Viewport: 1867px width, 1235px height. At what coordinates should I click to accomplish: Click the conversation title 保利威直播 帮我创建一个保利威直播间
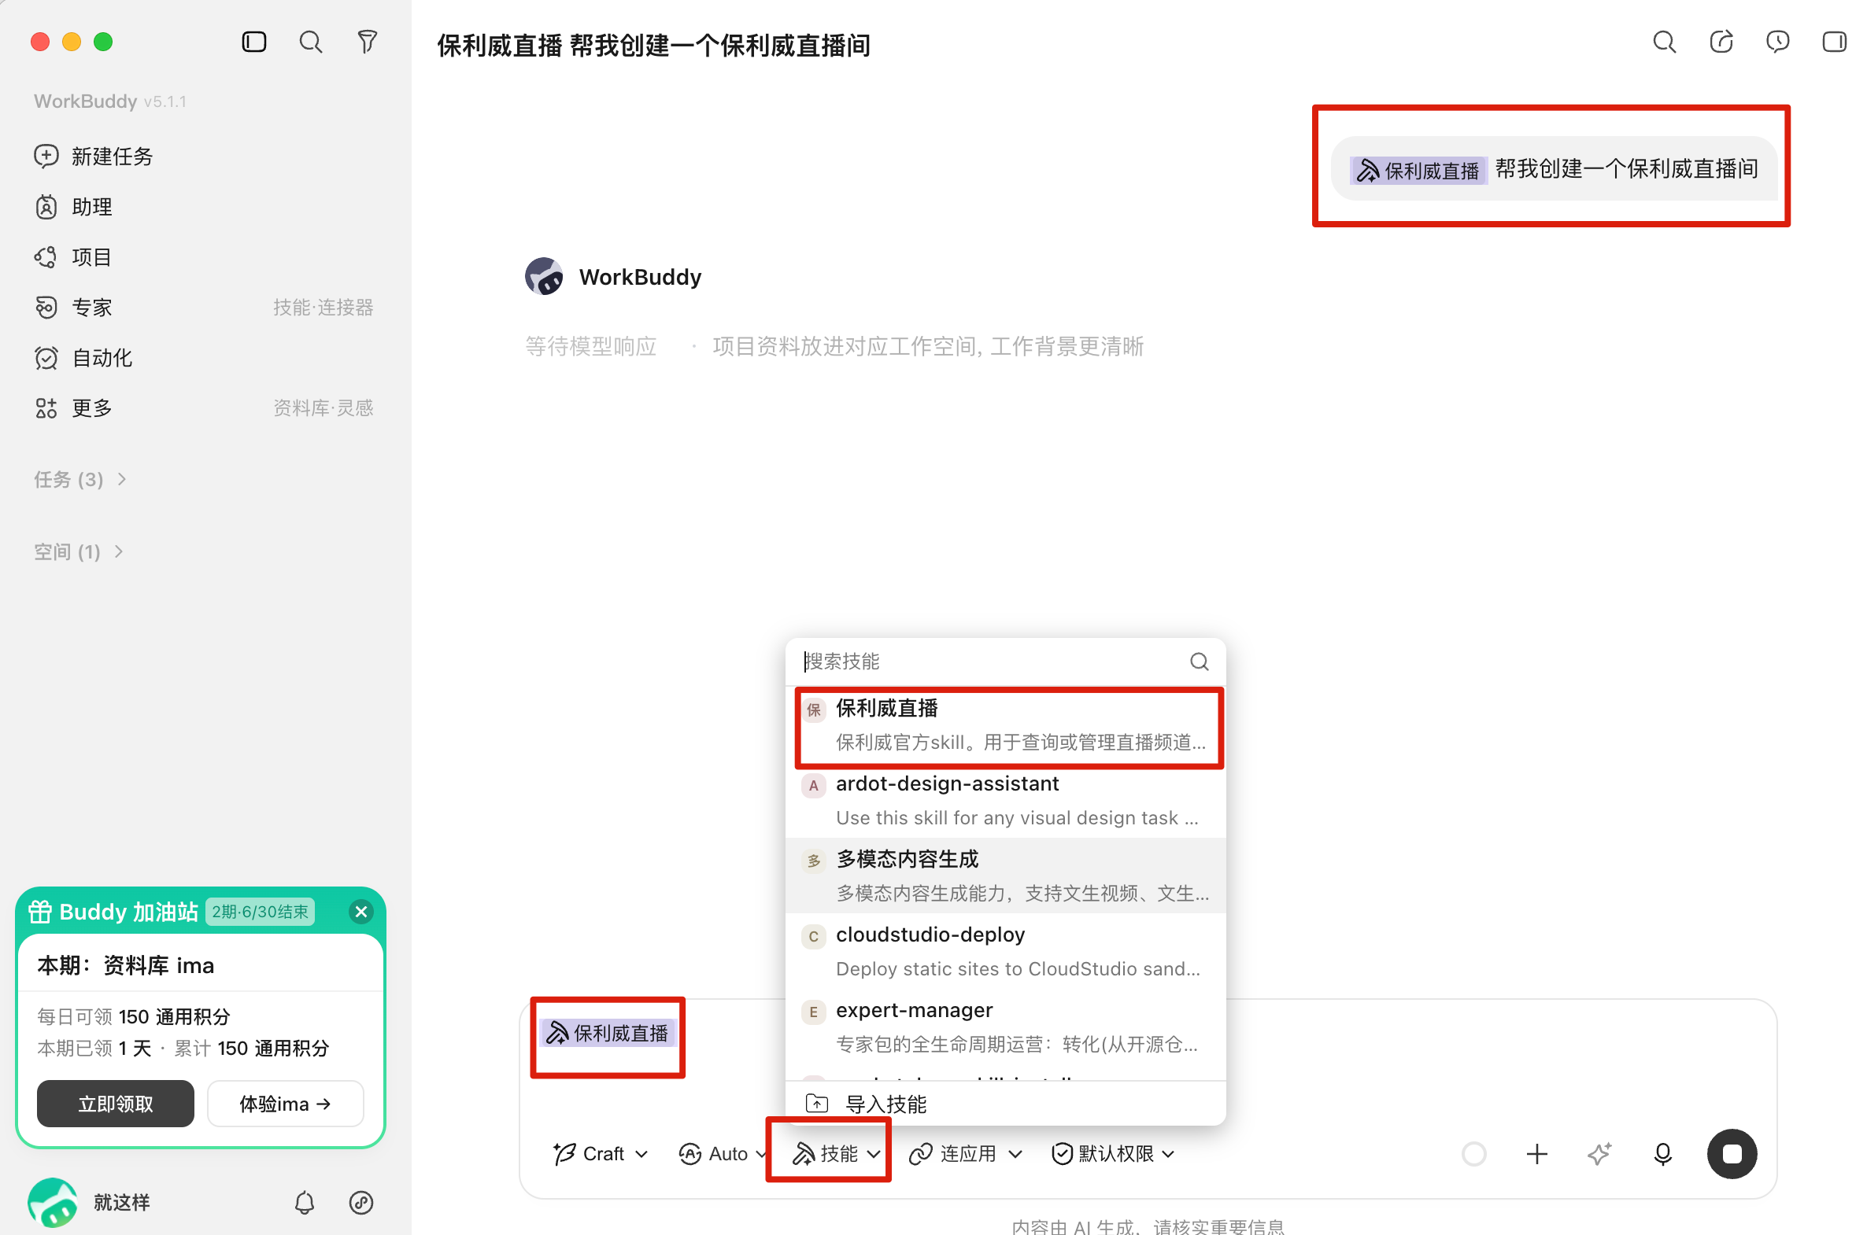click(x=653, y=46)
